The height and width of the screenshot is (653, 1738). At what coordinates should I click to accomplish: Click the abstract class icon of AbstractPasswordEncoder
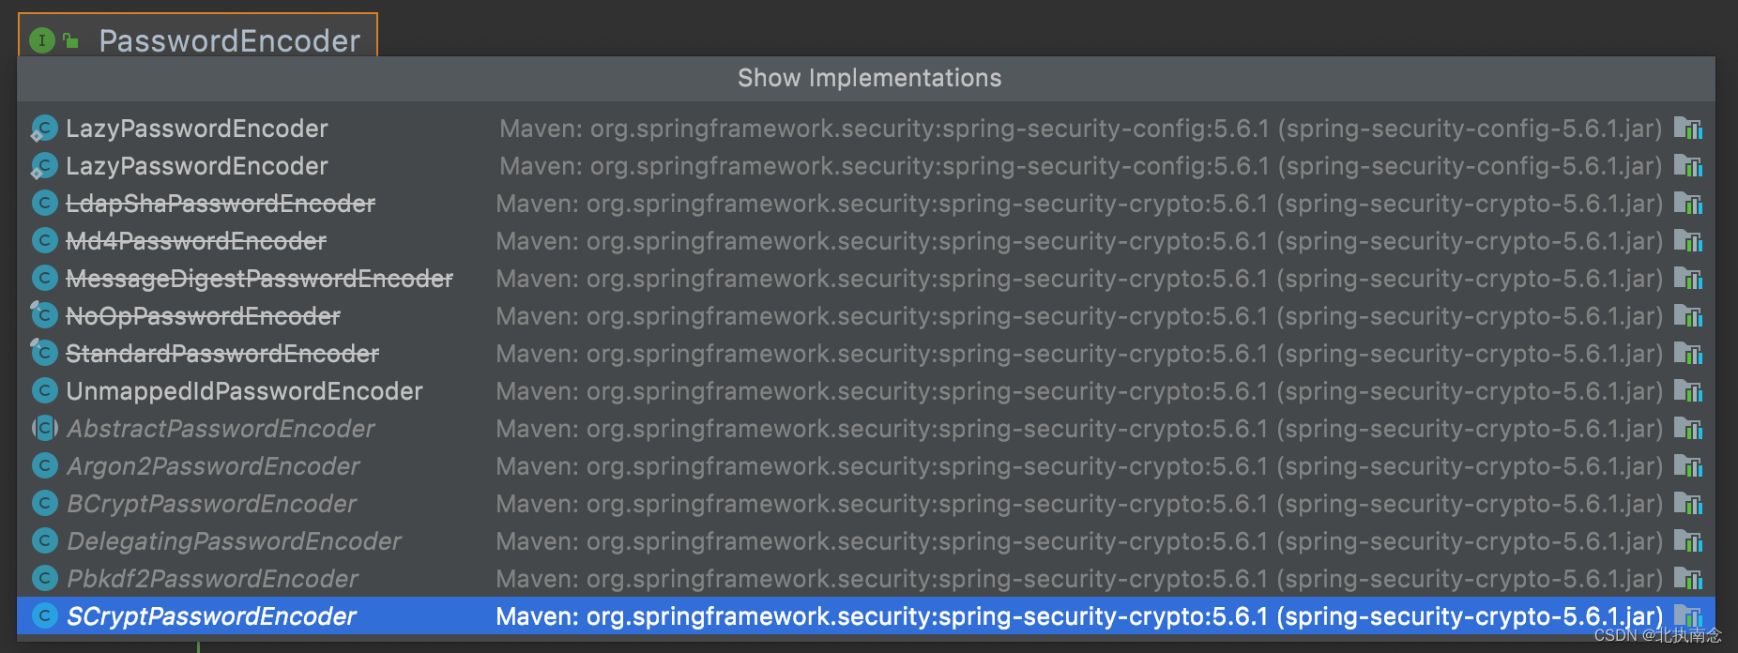point(44,428)
